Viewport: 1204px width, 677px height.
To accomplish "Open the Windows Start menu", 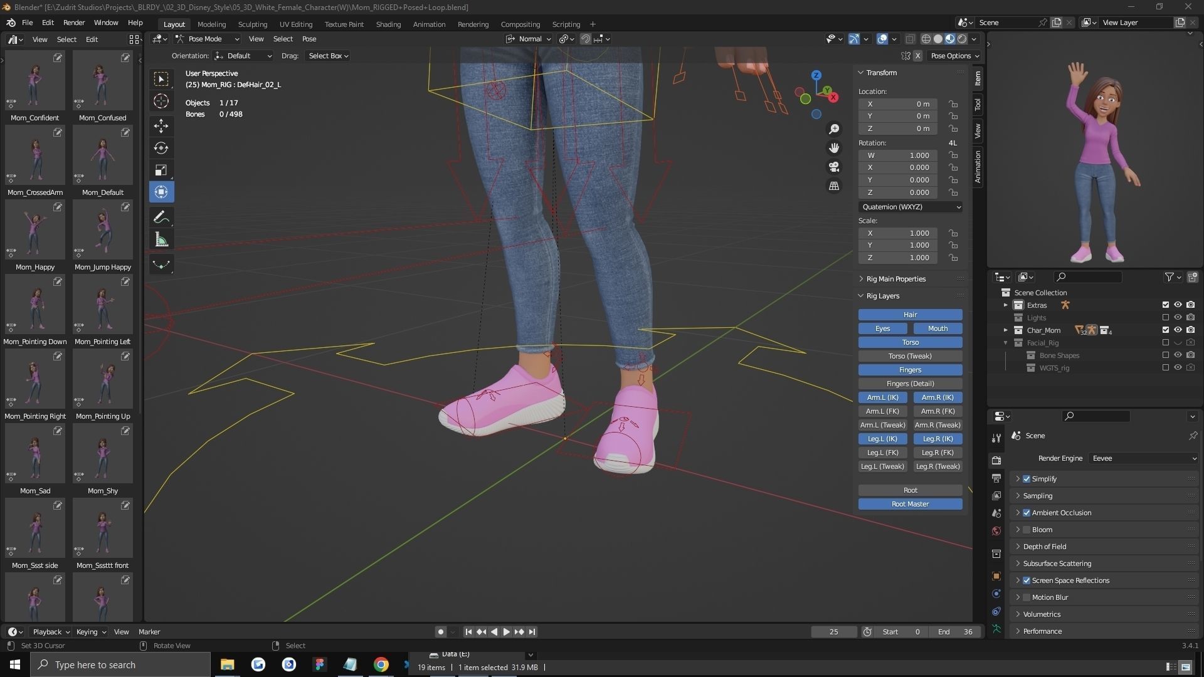I will tap(15, 664).
